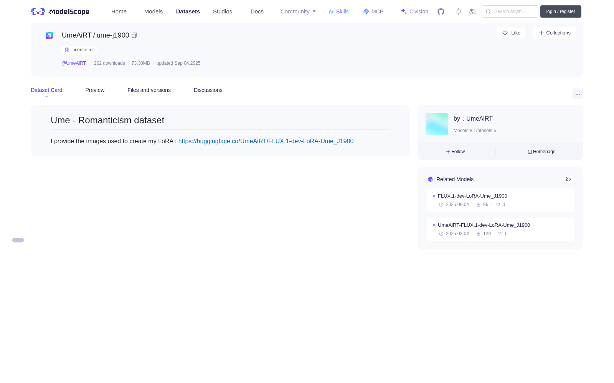
Task: Click the UmeAiRT owner name in title
Action: tap(77, 35)
